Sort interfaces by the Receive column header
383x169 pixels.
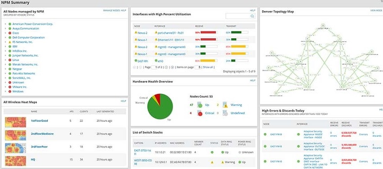coord(199,26)
